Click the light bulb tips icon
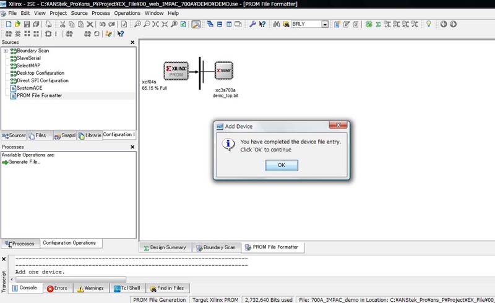This screenshot has height=303, width=495. pyautogui.click(x=429, y=24)
